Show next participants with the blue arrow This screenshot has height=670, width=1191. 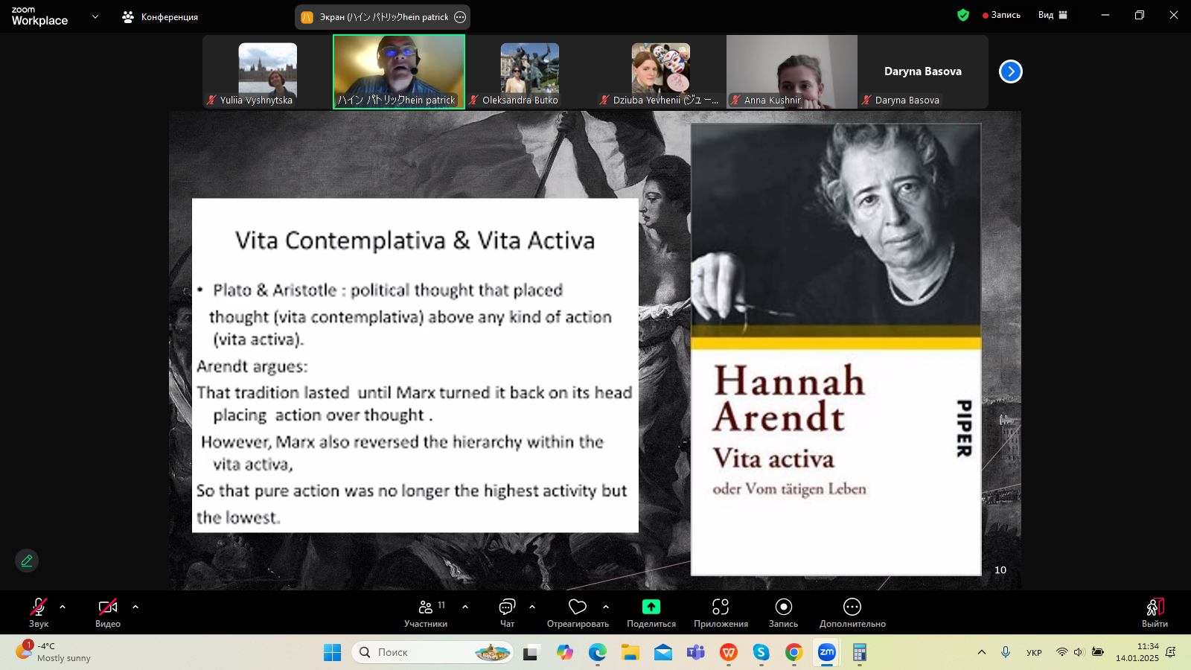click(x=1010, y=71)
